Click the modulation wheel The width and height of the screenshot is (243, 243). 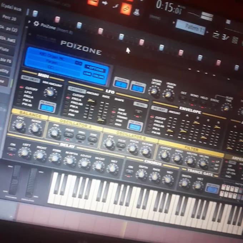(x=31, y=183)
